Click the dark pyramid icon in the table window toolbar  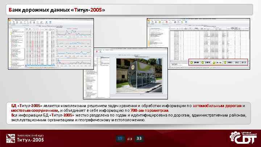coord(175,22)
